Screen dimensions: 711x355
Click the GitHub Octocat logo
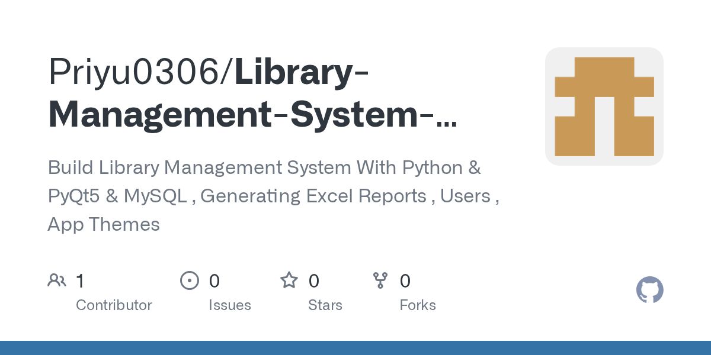coord(649,290)
